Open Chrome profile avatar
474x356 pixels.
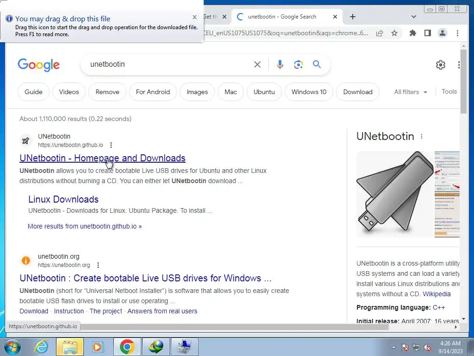(442, 33)
